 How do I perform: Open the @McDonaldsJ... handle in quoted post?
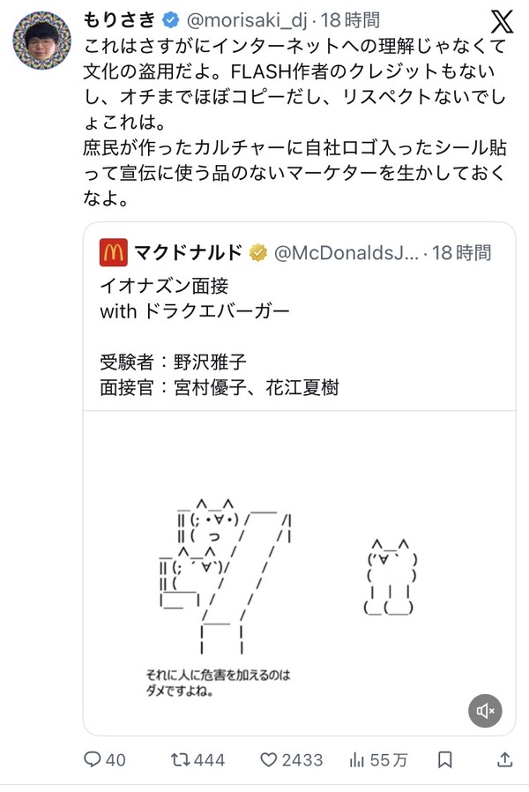(x=346, y=252)
